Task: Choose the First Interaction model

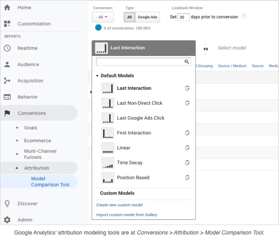Action: click(x=134, y=133)
